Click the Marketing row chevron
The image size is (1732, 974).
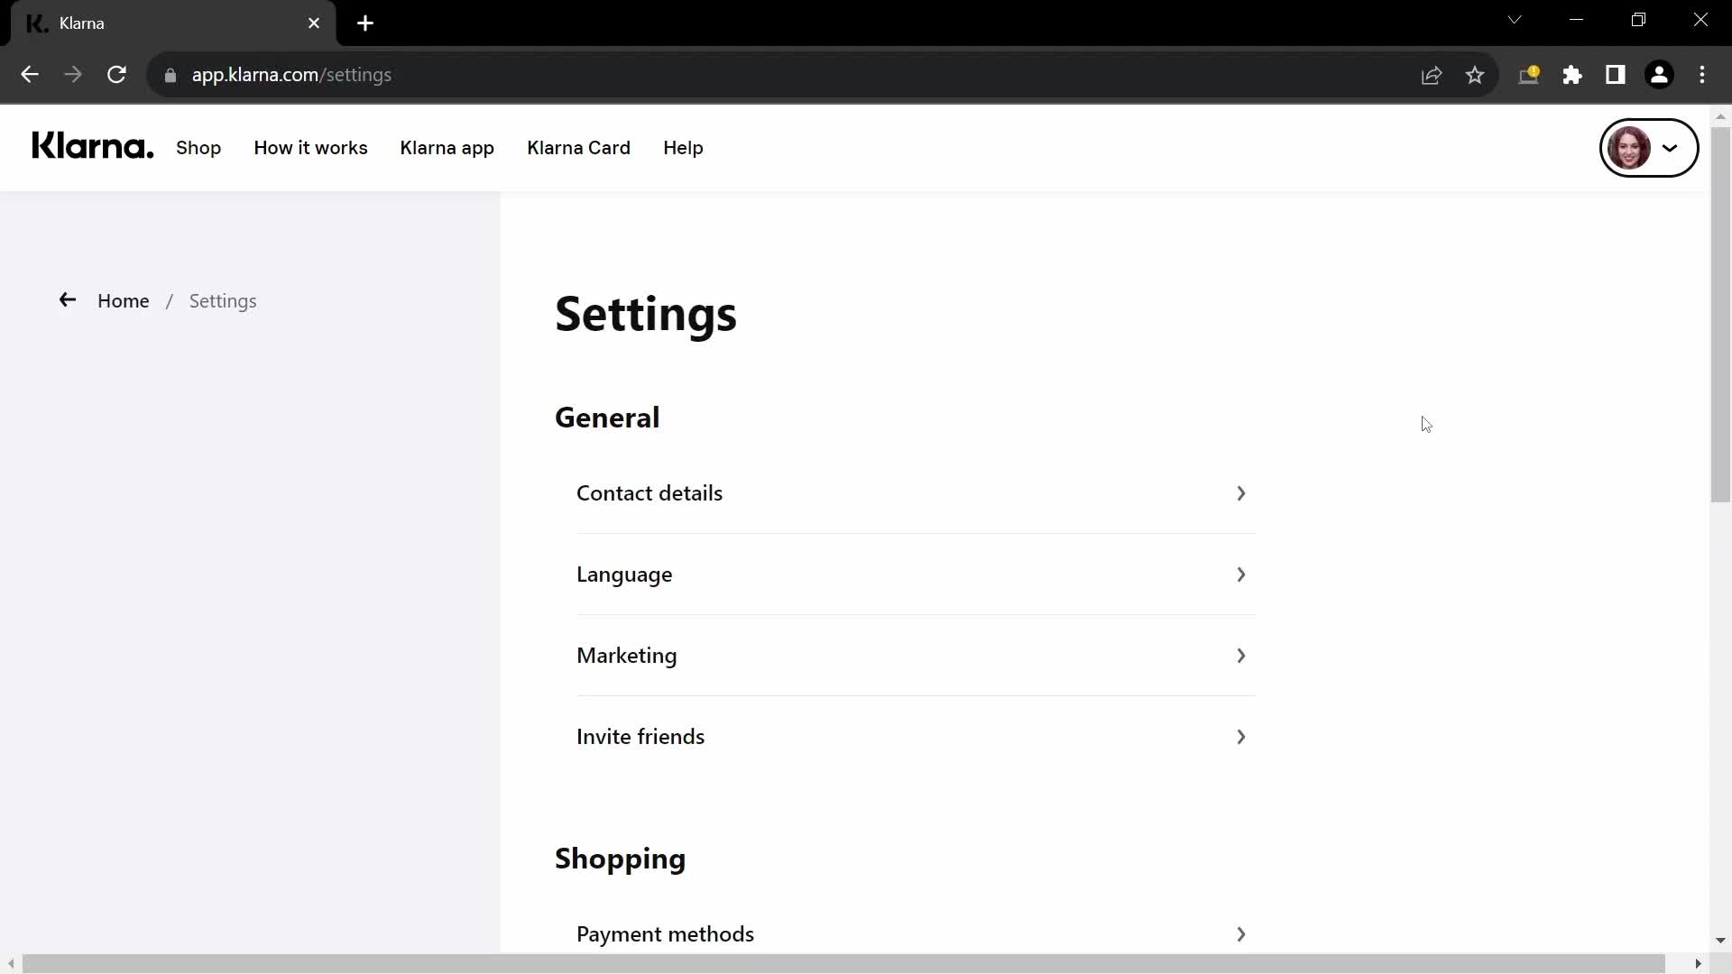(x=1241, y=656)
